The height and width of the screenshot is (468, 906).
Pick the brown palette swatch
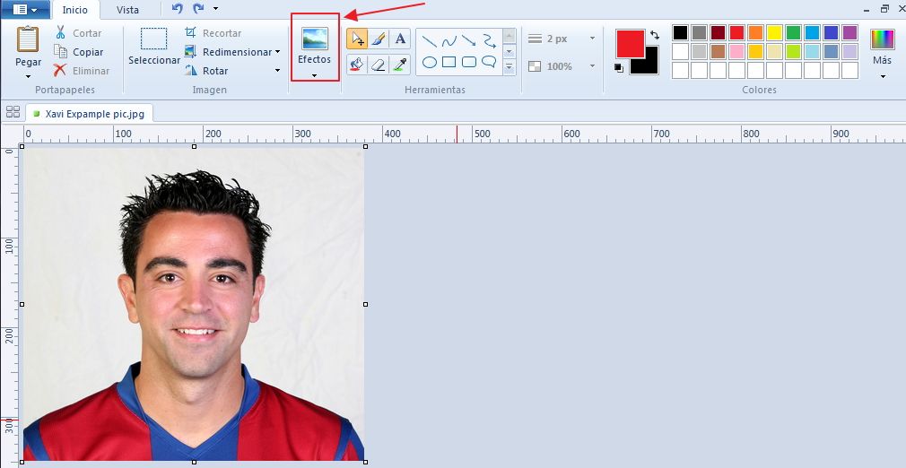click(x=718, y=51)
